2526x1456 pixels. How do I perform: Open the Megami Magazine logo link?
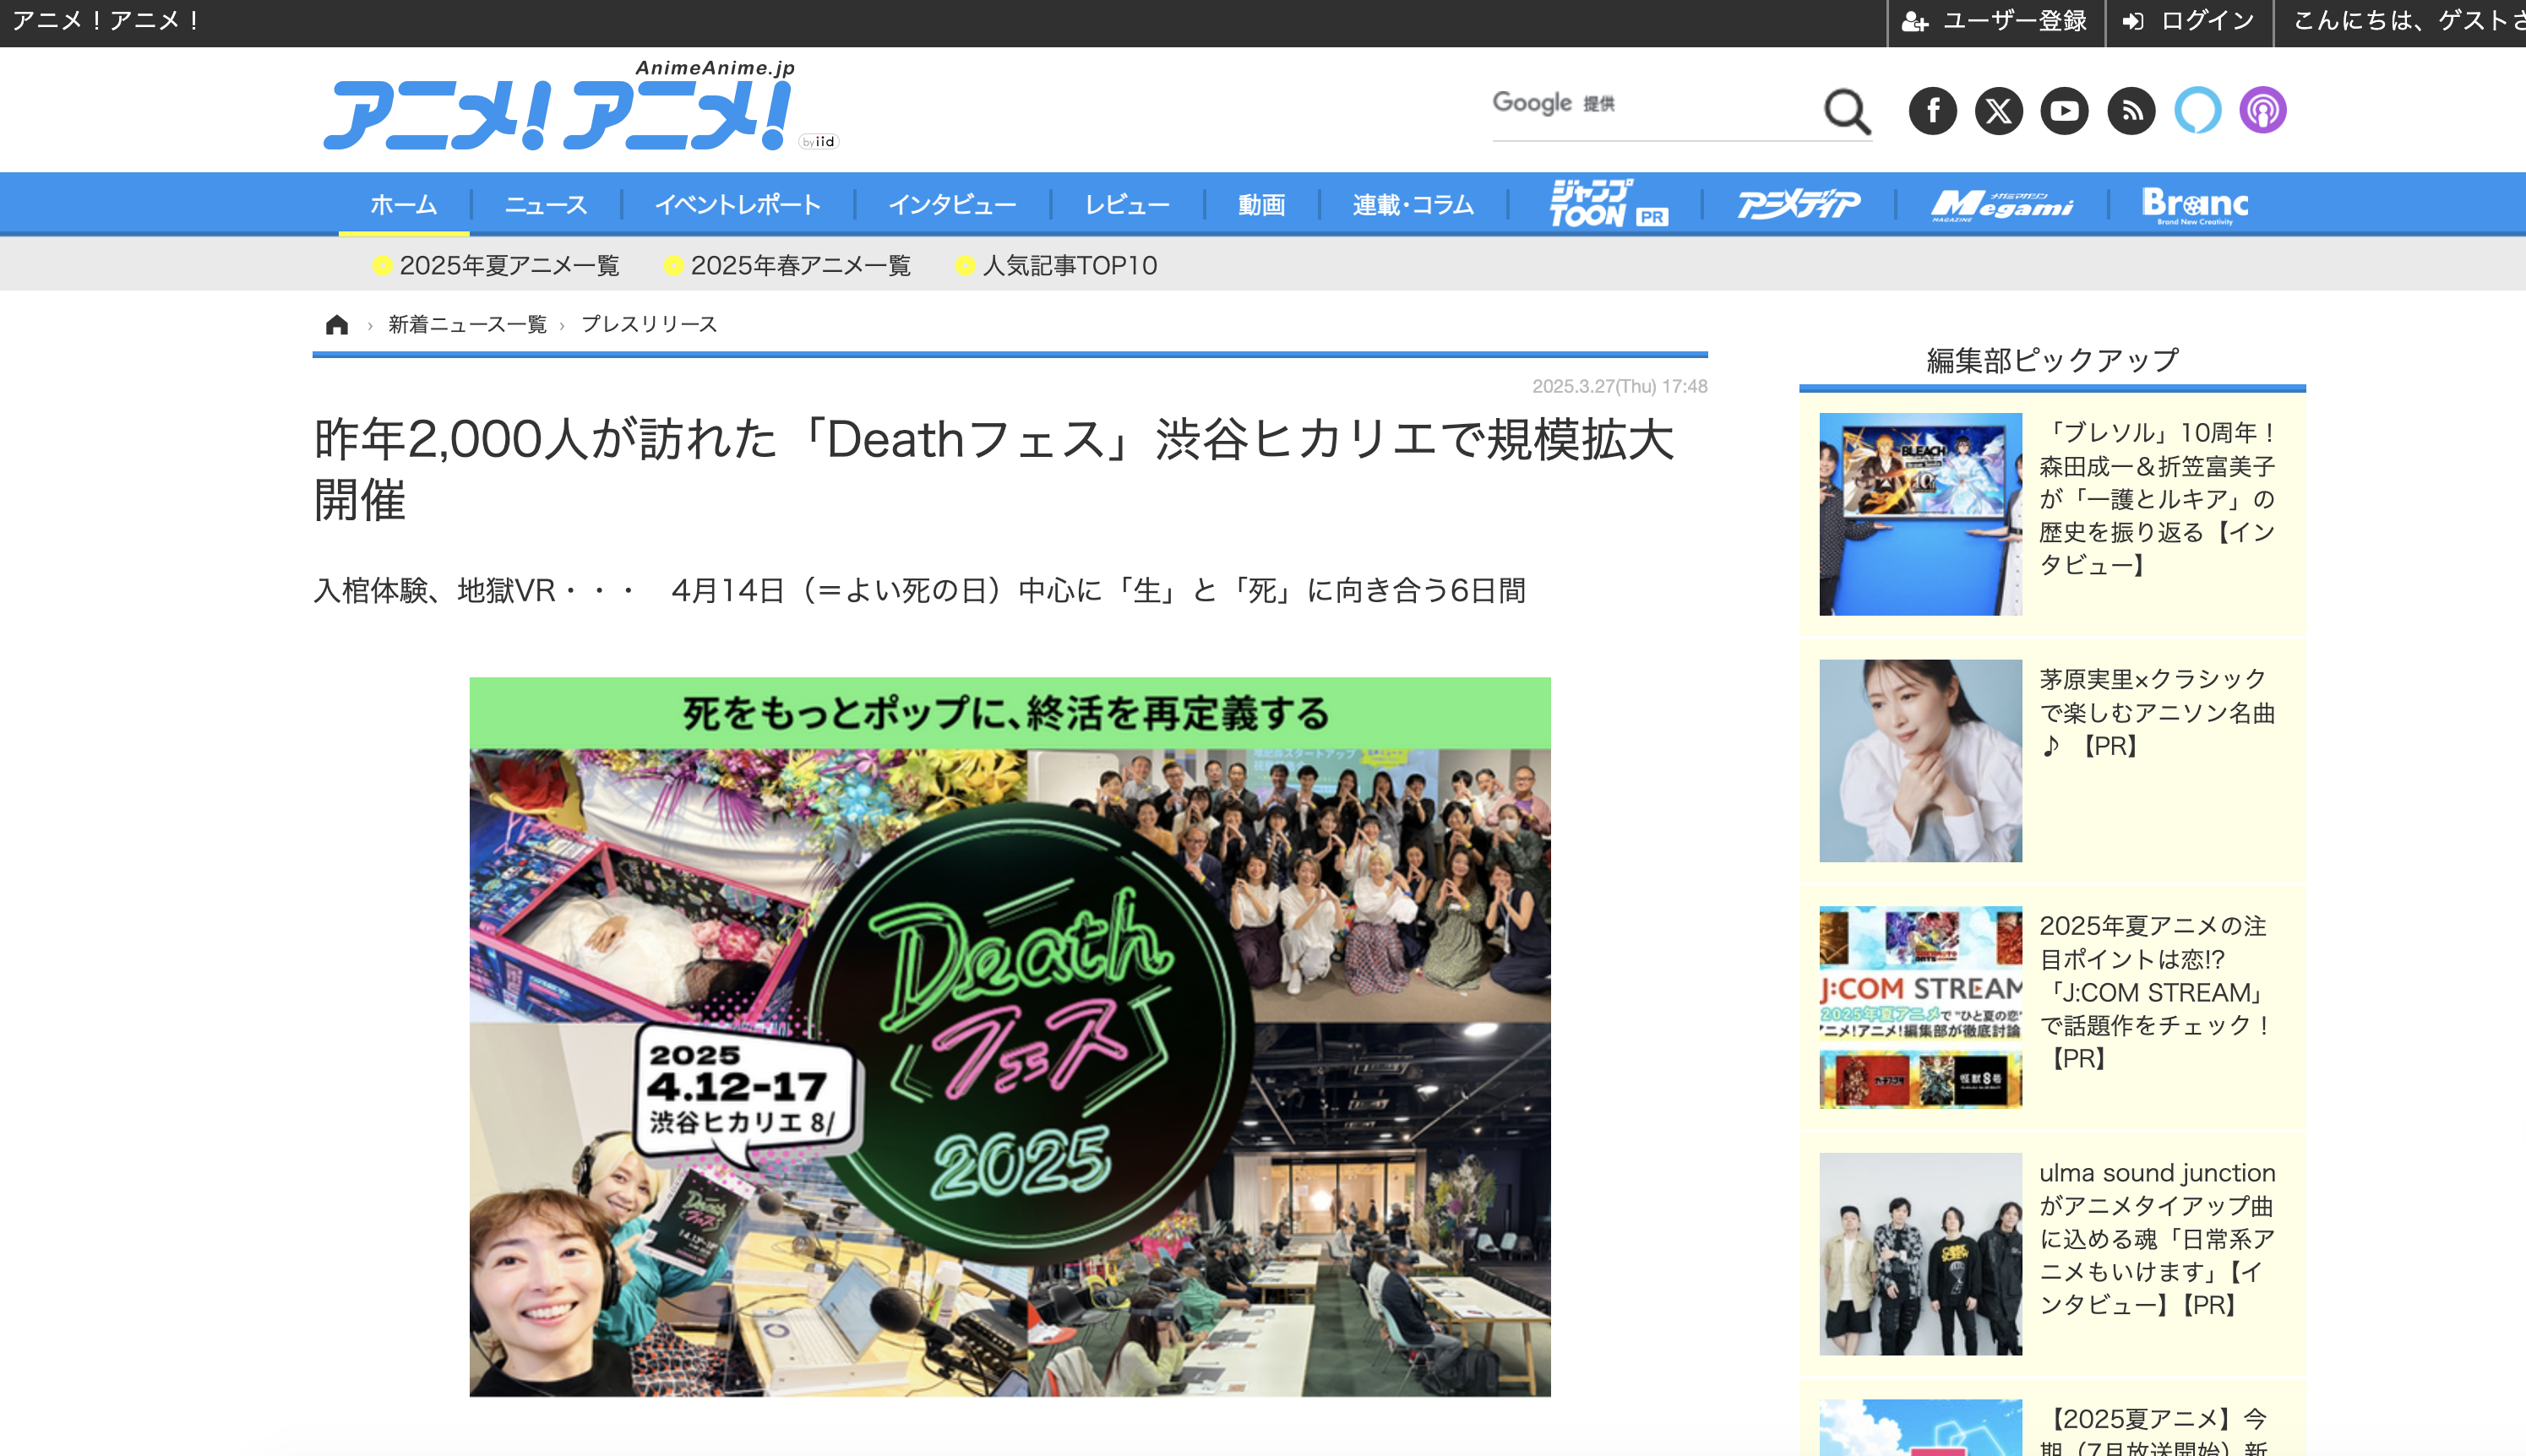(2002, 205)
